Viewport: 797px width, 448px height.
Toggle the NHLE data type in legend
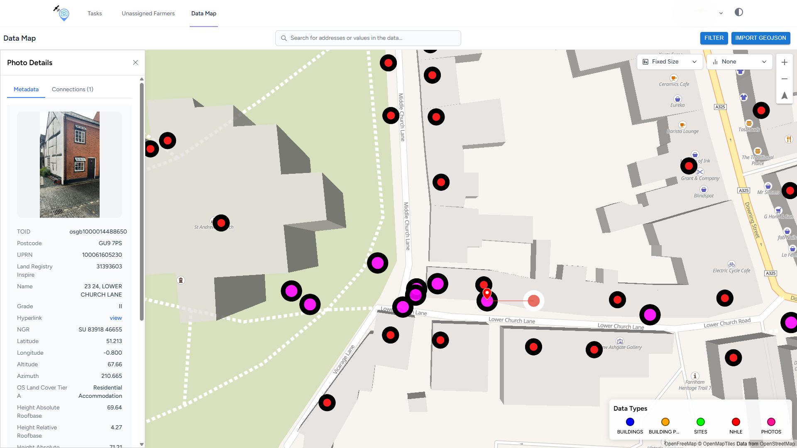click(x=736, y=422)
